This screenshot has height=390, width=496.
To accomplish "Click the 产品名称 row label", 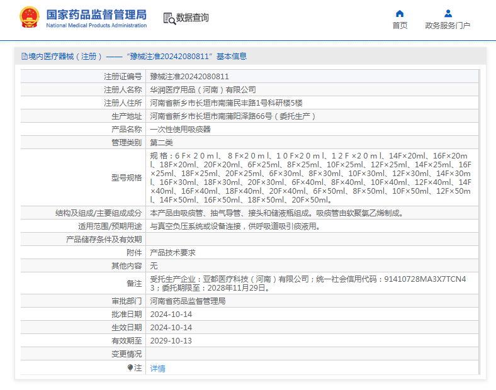I will [x=127, y=130].
